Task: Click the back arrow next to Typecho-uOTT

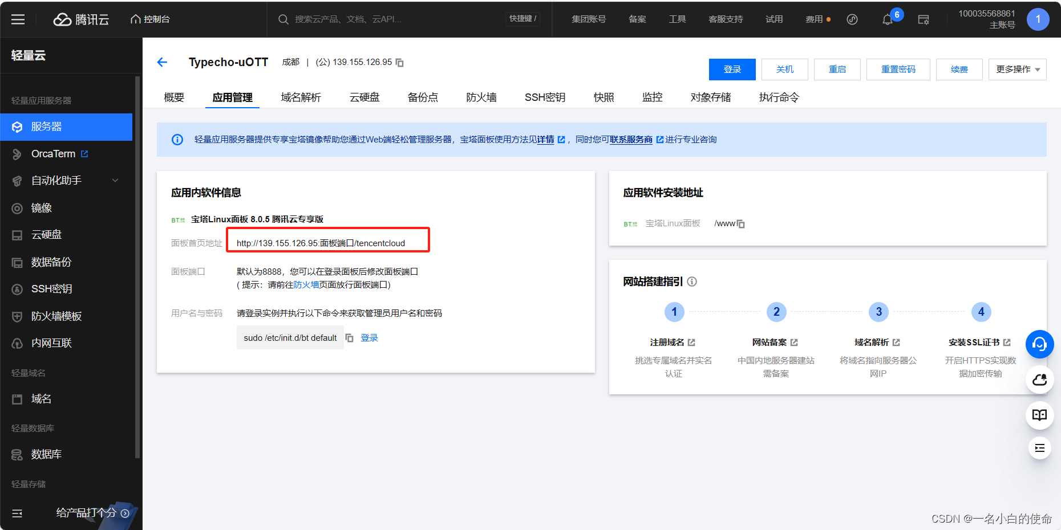Action: [162, 62]
